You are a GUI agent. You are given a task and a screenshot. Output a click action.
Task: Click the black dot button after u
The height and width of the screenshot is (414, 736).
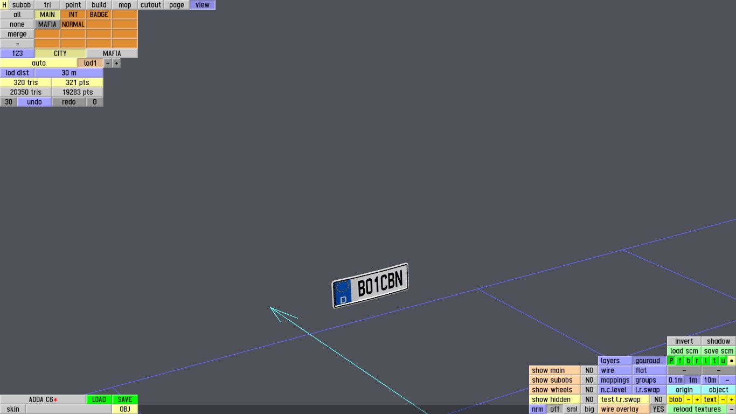[731, 361]
